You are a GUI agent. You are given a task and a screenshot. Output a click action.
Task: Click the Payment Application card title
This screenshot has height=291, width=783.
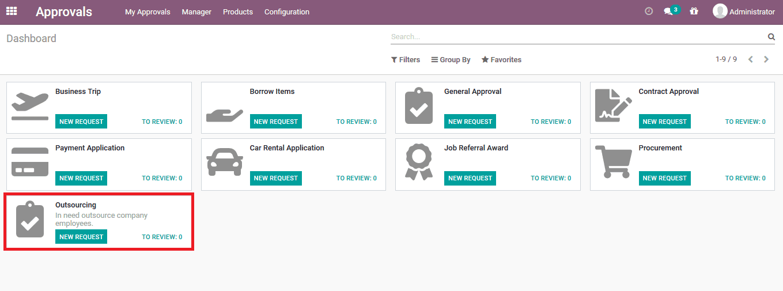click(90, 148)
